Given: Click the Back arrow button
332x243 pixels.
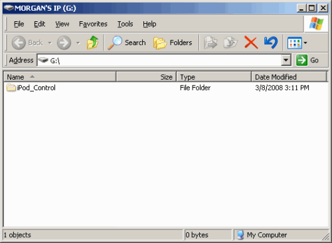Looking at the screenshot, I should [x=19, y=42].
